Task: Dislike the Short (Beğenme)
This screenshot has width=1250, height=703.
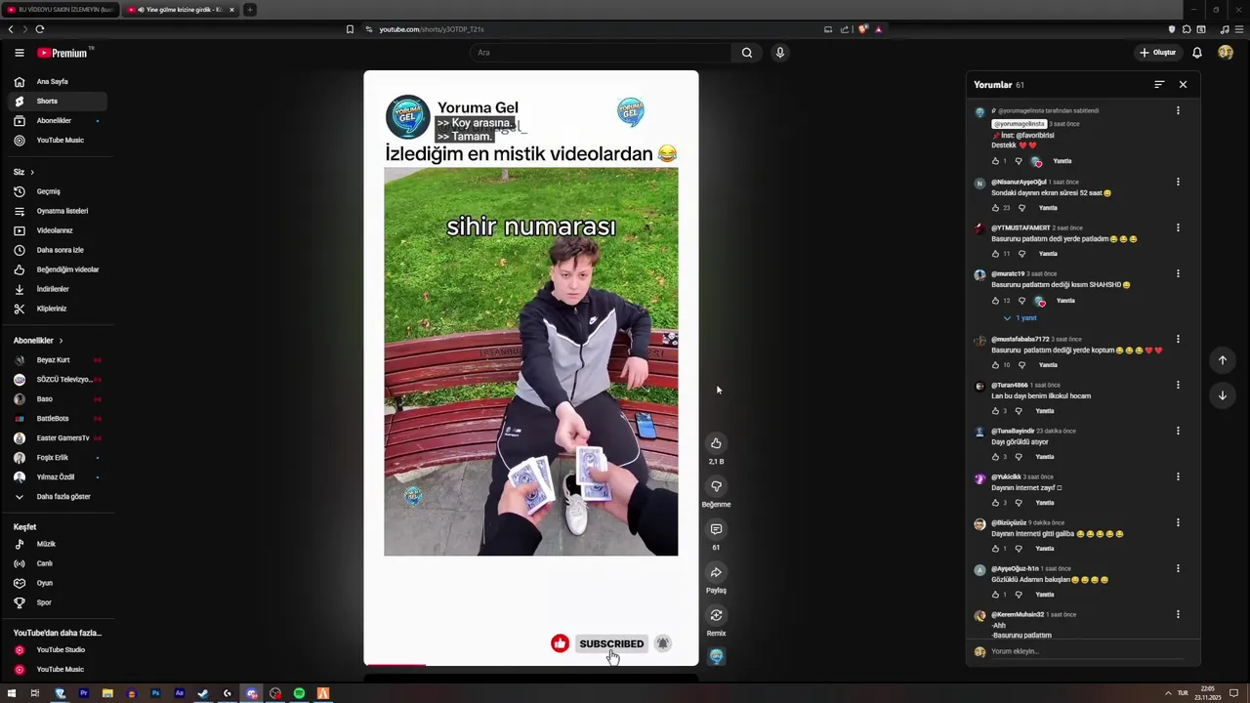Action: pos(716,486)
